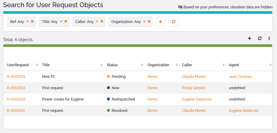Click the obsolete data hidden eye icon
The height and width of the screenshot is (133, 277).
180,7
